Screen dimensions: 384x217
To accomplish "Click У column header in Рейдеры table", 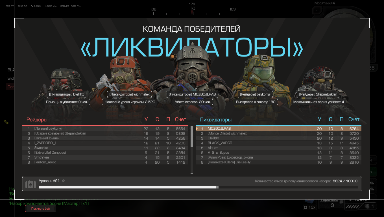I will 146,119.
